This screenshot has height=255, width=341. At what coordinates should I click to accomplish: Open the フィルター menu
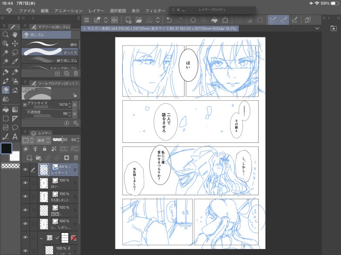pyautogui.click(x=155, y=11)
